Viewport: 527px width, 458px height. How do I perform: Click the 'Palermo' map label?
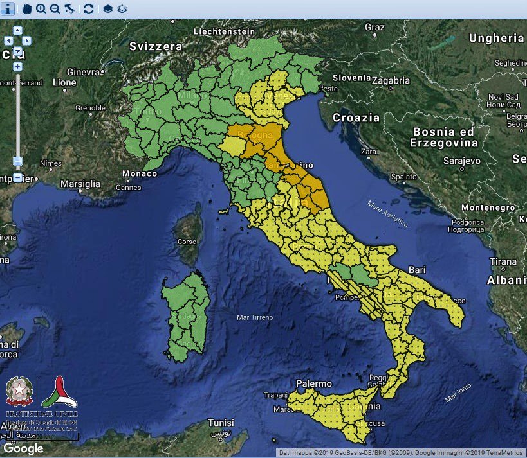tap(313, 383)
